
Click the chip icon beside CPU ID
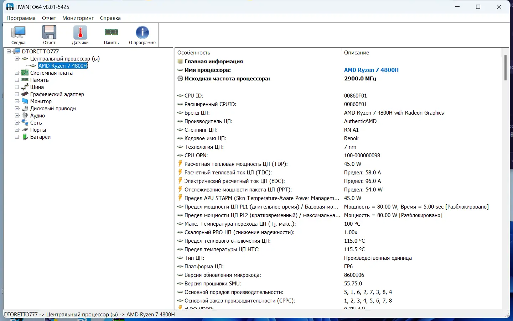pyautogui.click(x=180, y=96)
